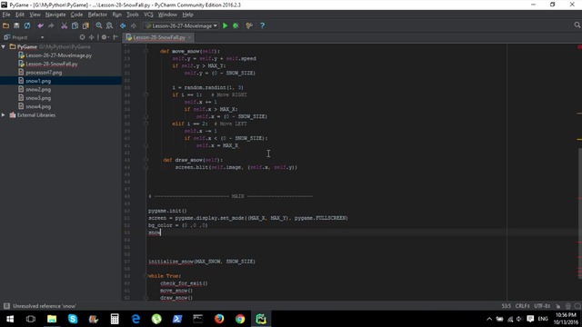Toggle code fold marker at def move_snow

(145, 51)
